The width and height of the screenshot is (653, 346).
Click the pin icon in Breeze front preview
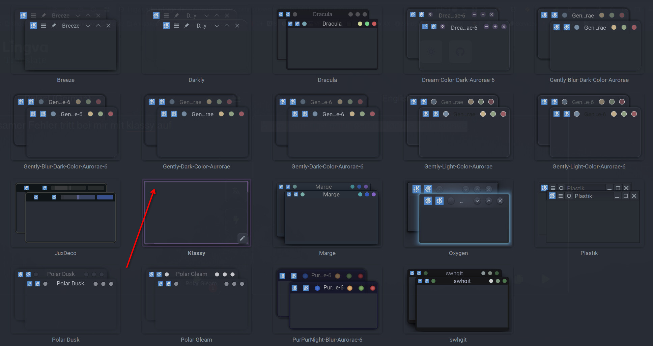click(x=54, y=26)
